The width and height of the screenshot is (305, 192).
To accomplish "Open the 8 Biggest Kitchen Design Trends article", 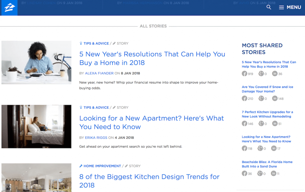I will pyautogui.click(x=149, y=177).
